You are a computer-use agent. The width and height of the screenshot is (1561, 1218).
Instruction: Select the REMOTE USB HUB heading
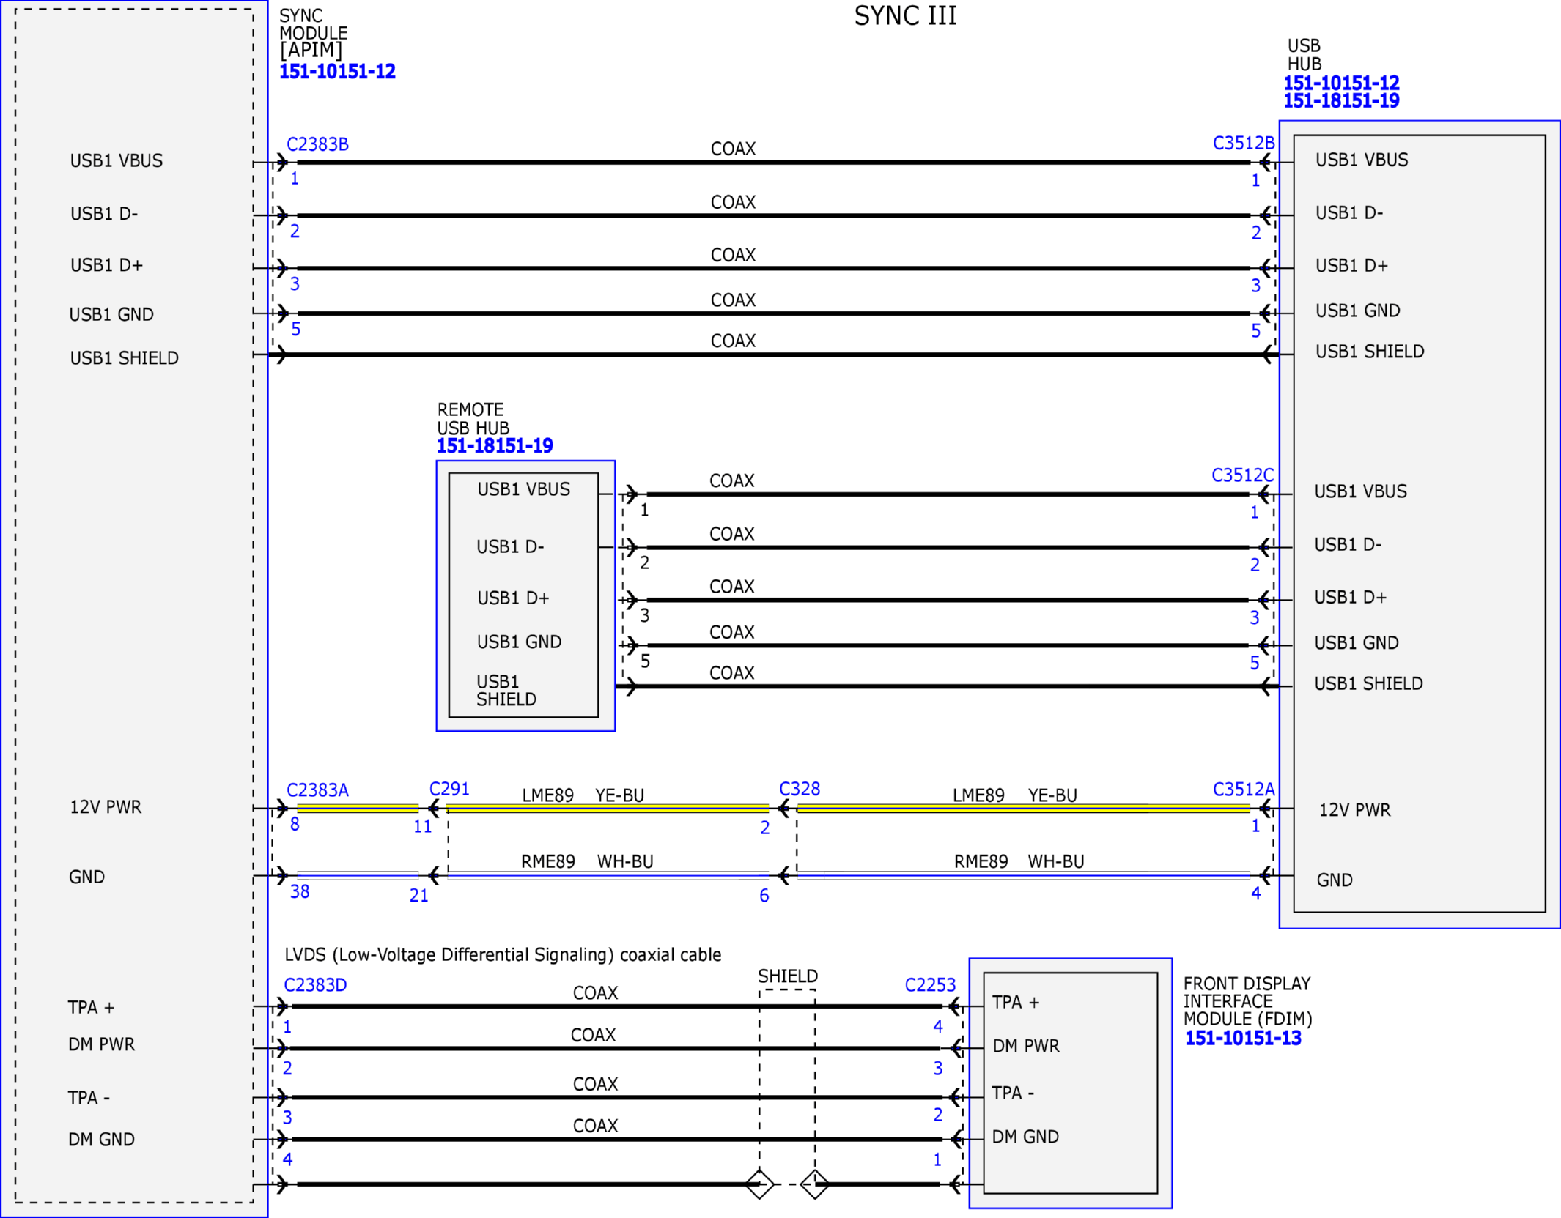pyautogui.click(x=473, y=418)
